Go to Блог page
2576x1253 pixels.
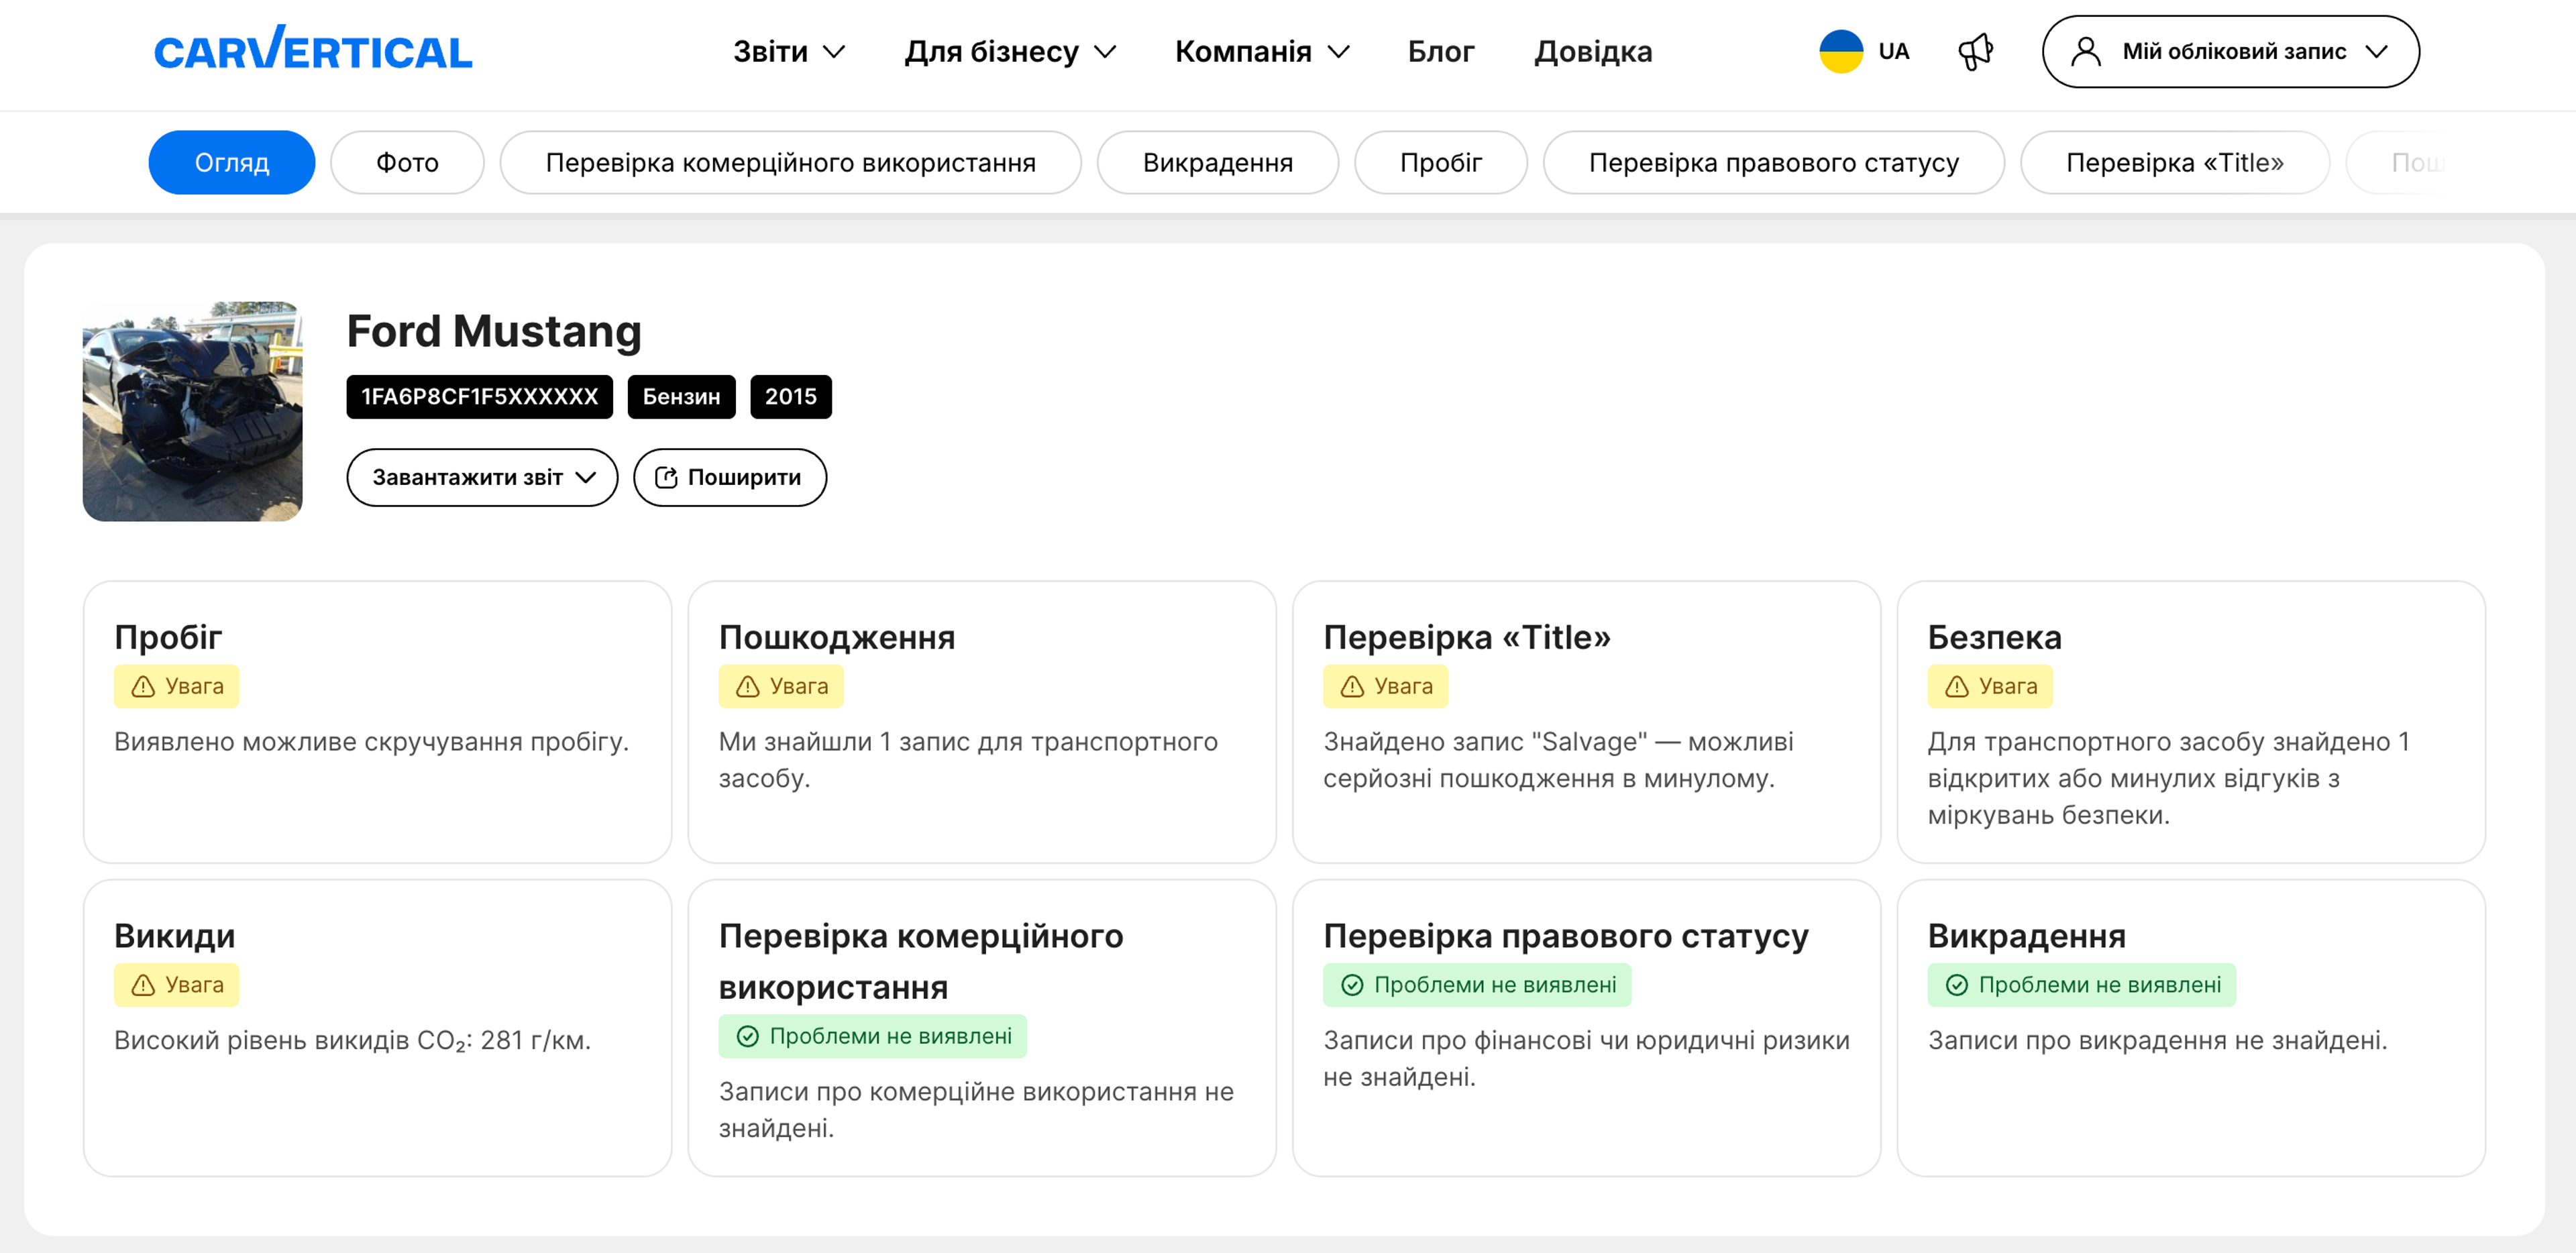[1441, 52]
